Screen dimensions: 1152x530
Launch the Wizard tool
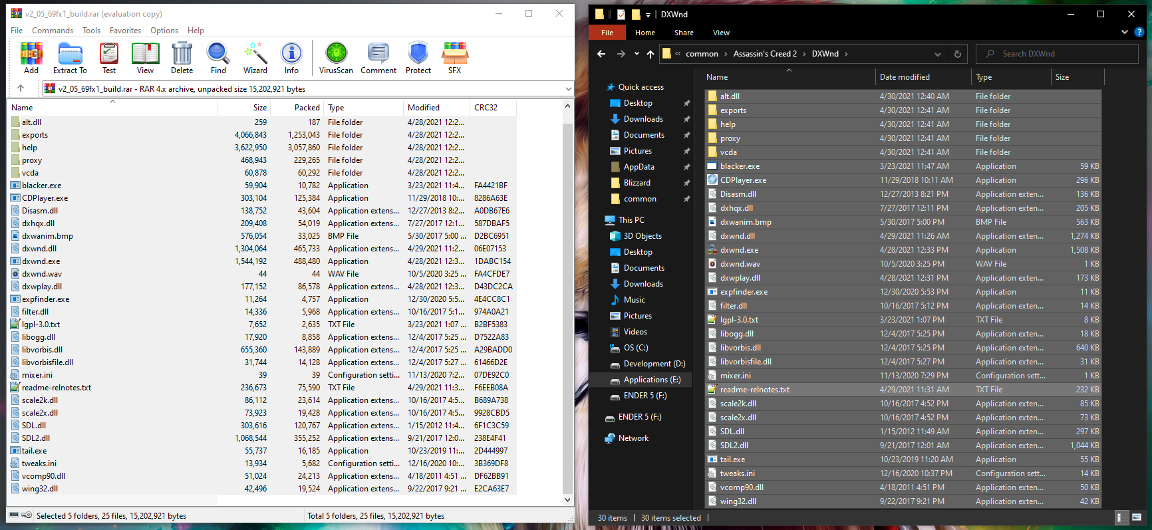point(255,58)
